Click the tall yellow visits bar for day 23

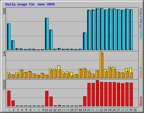pos(100,65)
